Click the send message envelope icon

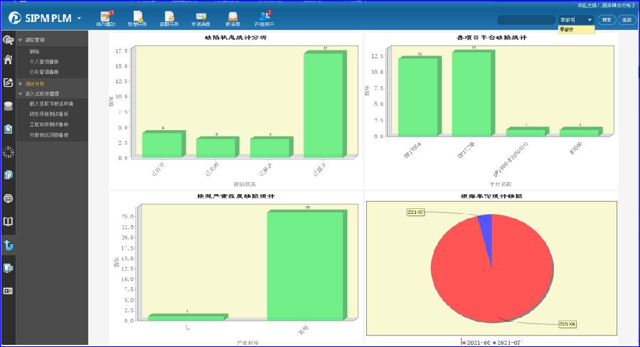point(201,16)
